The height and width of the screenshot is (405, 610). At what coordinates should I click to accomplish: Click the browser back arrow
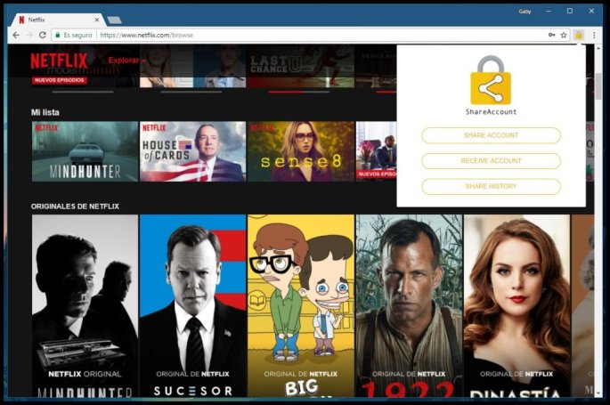pos(16,35)
